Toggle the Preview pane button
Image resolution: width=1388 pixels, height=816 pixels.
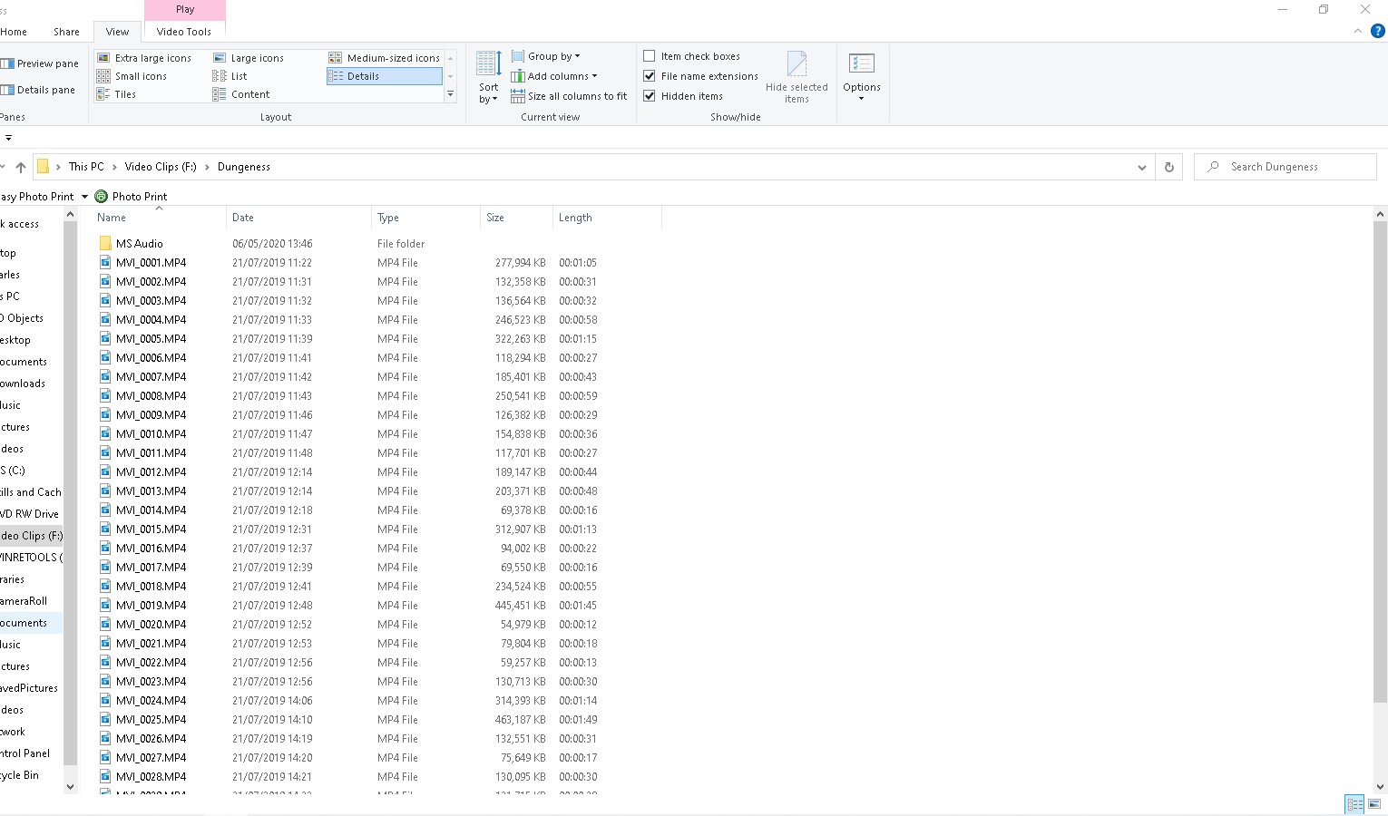point(40,63)
